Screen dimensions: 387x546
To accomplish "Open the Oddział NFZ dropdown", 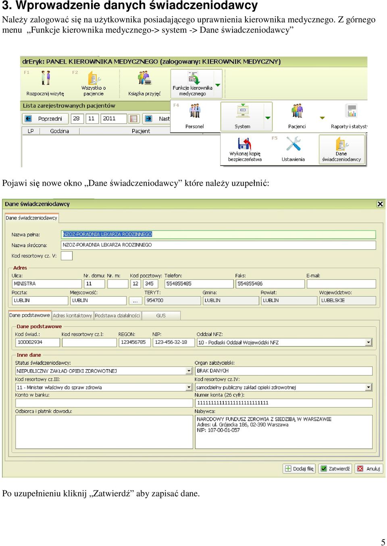I will (368, 342).
